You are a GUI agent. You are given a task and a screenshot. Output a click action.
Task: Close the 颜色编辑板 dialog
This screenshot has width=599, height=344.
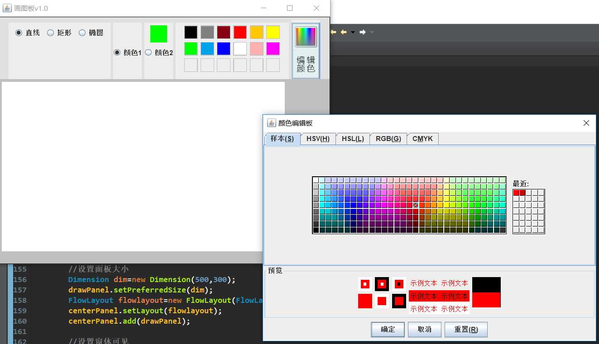(586, 123)
